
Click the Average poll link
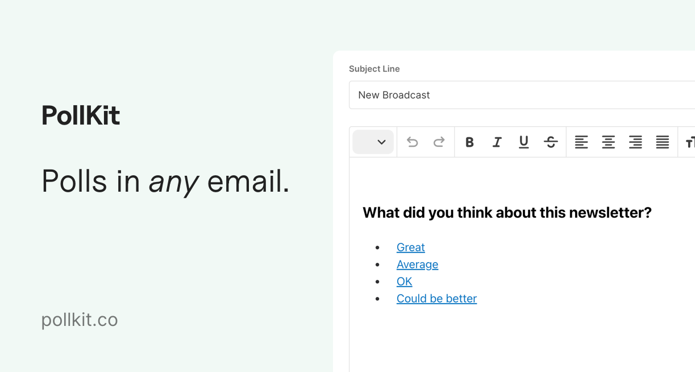coord(418,264)
